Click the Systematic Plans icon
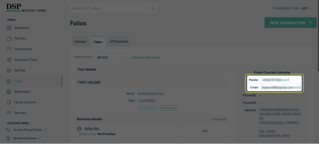Image resolution: width=319 pixels, height=144 pixels. pyautogui.click(x=9, y=60)
